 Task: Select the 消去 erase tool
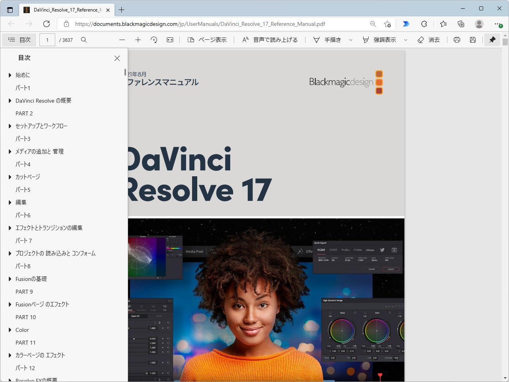coord(429,40)
